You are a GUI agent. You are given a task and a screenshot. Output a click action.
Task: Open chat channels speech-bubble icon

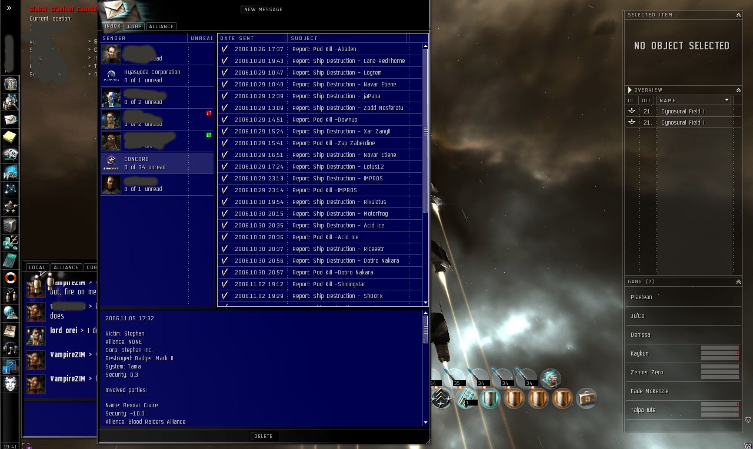click(x=11, y=295)
